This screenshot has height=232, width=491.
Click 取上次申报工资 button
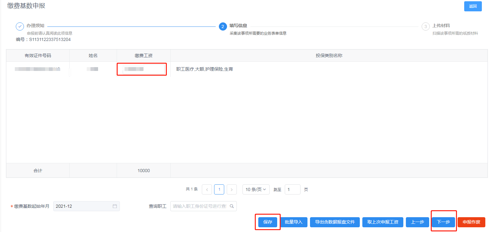click(x=383, y=222)
